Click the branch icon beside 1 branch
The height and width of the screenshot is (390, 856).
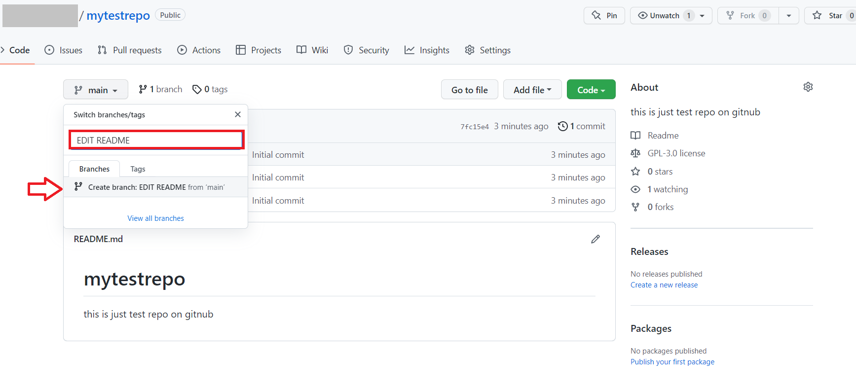pyautogui.click(x=143, y=89)
